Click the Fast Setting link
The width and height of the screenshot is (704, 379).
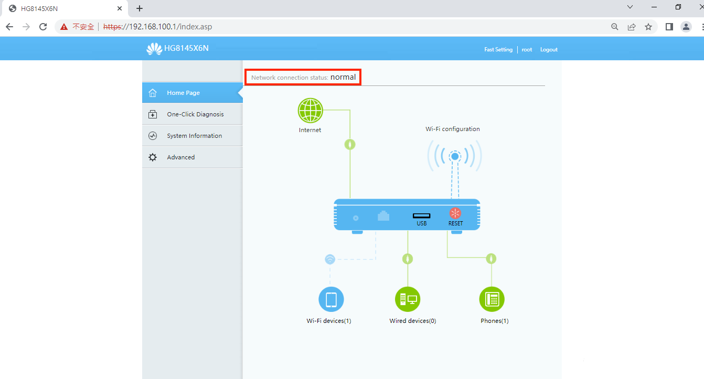[x=498, y=50]
